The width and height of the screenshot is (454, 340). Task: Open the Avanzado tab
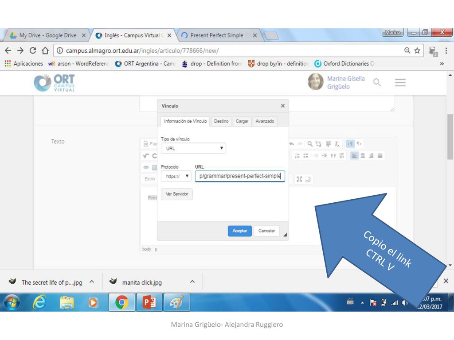[265, 121]
